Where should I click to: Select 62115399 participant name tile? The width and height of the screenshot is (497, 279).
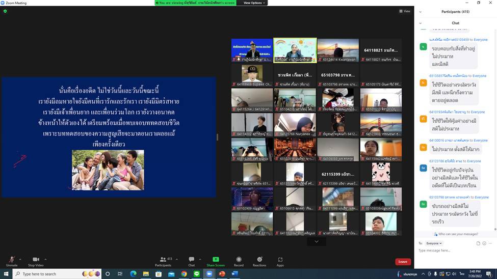338,174
